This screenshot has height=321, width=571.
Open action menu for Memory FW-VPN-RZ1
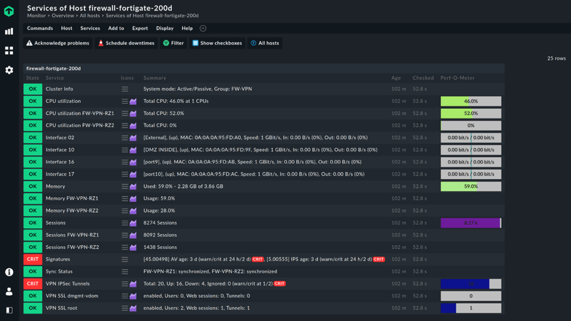click(x=125, y=199)
